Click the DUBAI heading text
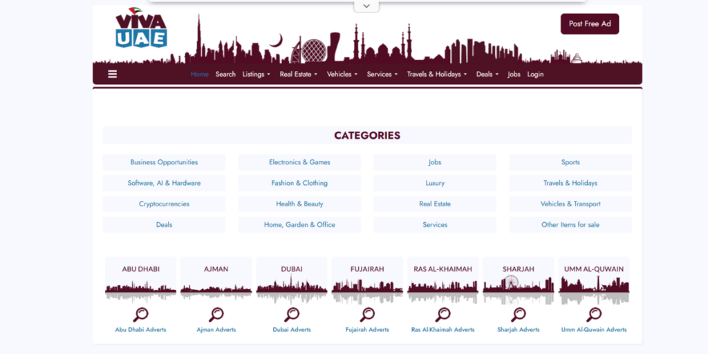This screenshot has width=708, height=354. pos(292,269)
